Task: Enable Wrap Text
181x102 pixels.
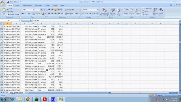Action: tap(70, 10)
